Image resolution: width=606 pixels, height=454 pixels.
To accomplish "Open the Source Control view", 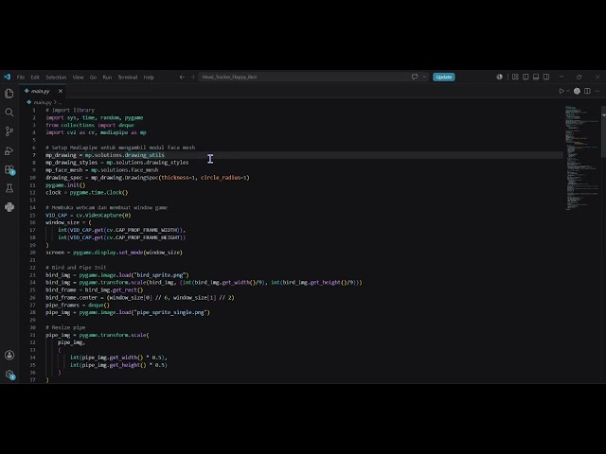I will click(9, 131).
